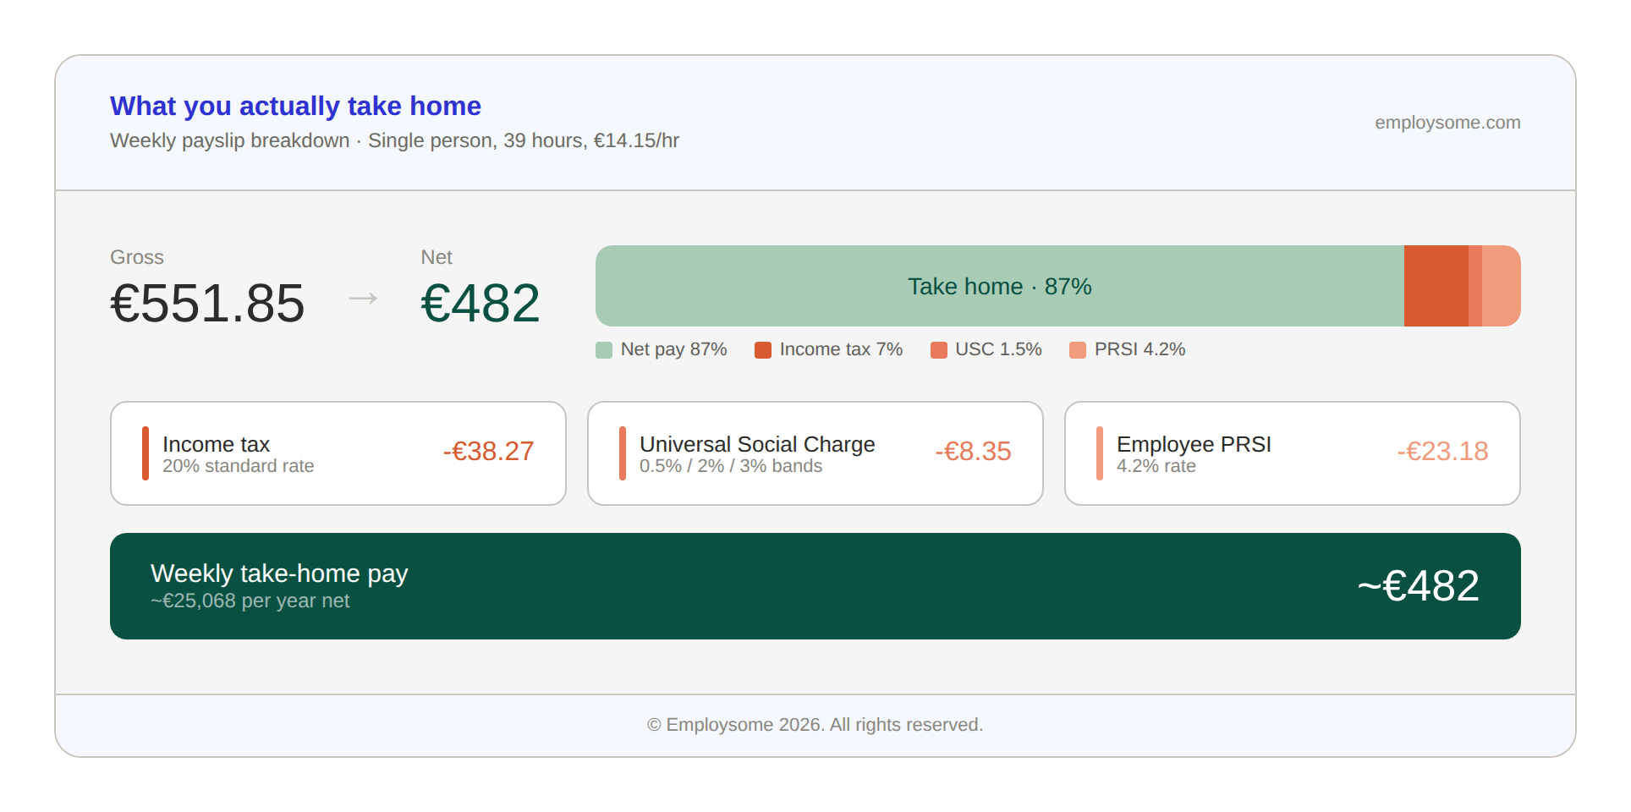Image resolution: width=1631 pixels, height=812 pixels.
Task: Click the gray arrow between Gross and Net
Action: (x=362, y=298)
